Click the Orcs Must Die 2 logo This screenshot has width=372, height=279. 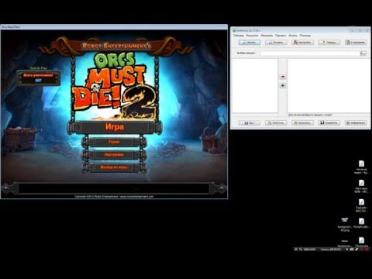[x=115, y=87]
